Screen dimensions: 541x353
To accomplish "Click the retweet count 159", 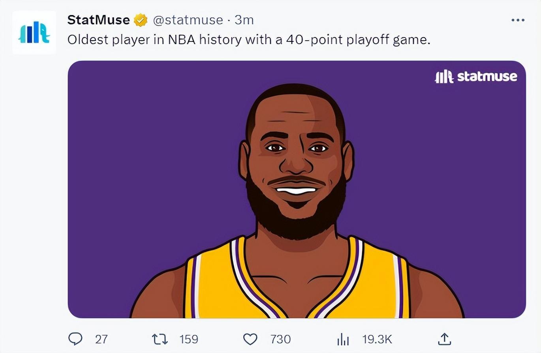I will click(x=189, y=339).
